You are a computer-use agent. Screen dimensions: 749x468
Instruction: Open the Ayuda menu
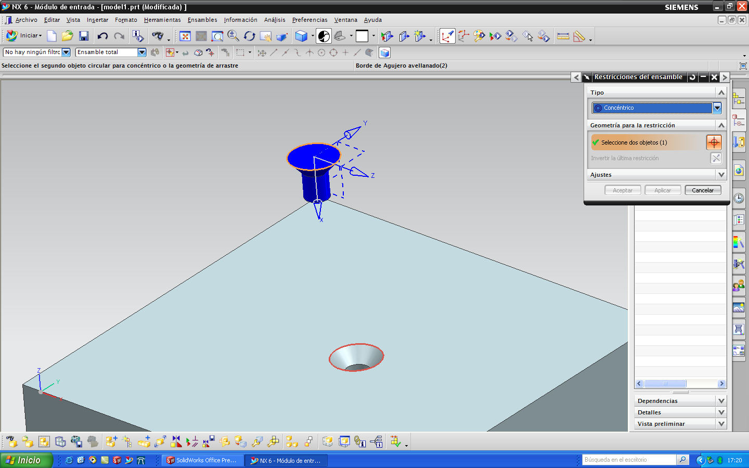(373, 20)
